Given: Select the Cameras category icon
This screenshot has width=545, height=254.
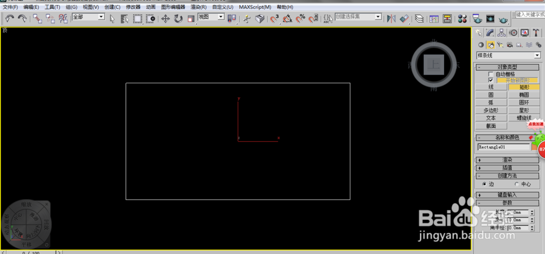Looking at the screenshot, I should (x=510, y=45).
